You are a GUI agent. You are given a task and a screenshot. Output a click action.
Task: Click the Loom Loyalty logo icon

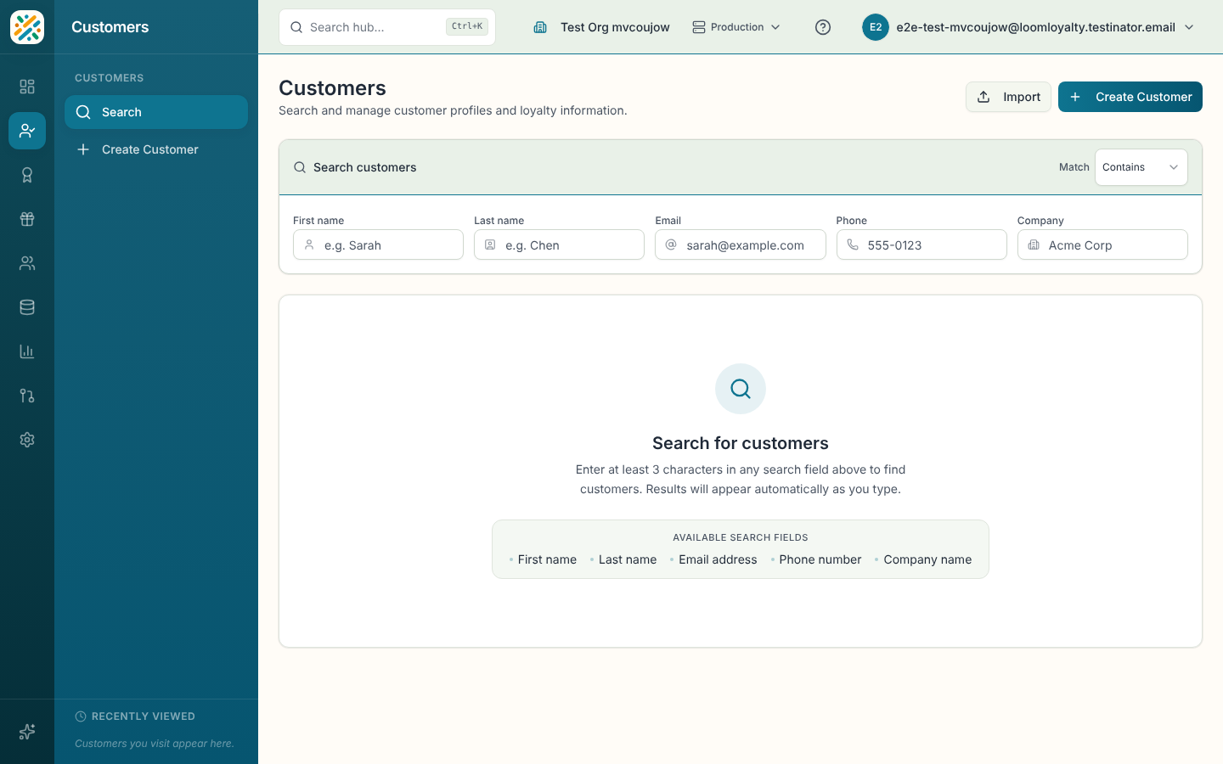[x=27, y=27]
